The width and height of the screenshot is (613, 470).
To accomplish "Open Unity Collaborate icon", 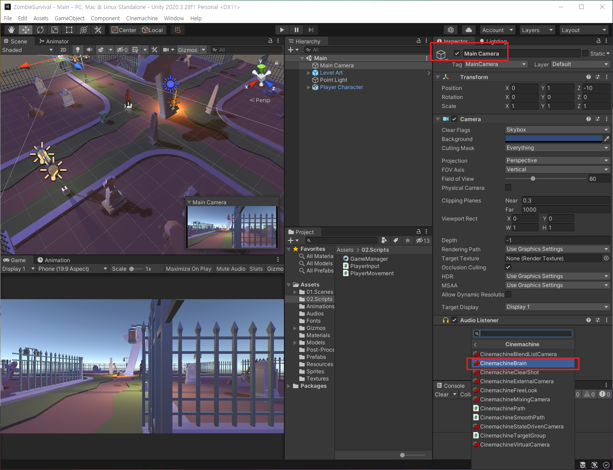I will pos(451,30).
